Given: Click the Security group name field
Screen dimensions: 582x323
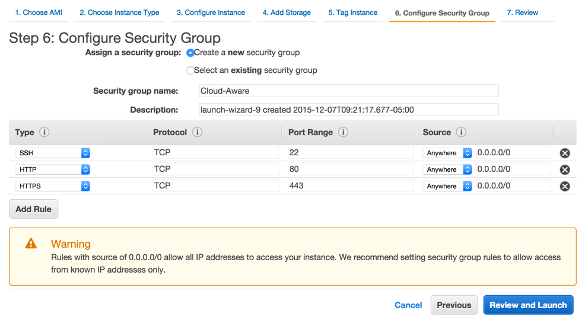Looking at the screenshot, I should point(348,91).
